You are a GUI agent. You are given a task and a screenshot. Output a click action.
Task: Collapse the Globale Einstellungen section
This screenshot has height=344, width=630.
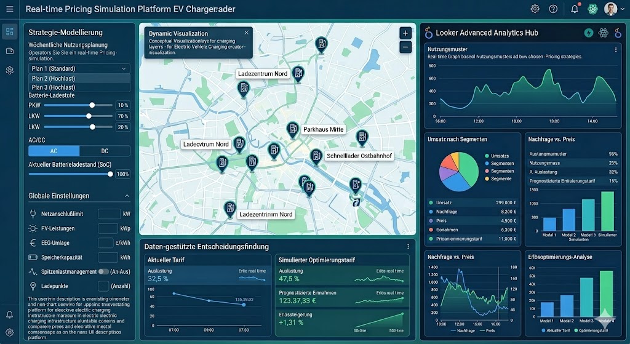[x=127, y=196]
